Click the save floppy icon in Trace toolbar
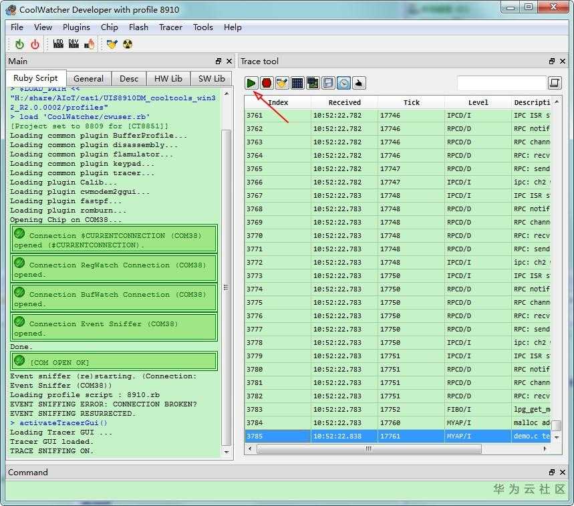Image resolution: width=574 pixels, height=506 pixels. (x=328, y=83)
